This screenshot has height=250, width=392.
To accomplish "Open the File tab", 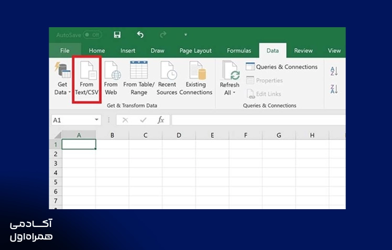I will (65, 50).
